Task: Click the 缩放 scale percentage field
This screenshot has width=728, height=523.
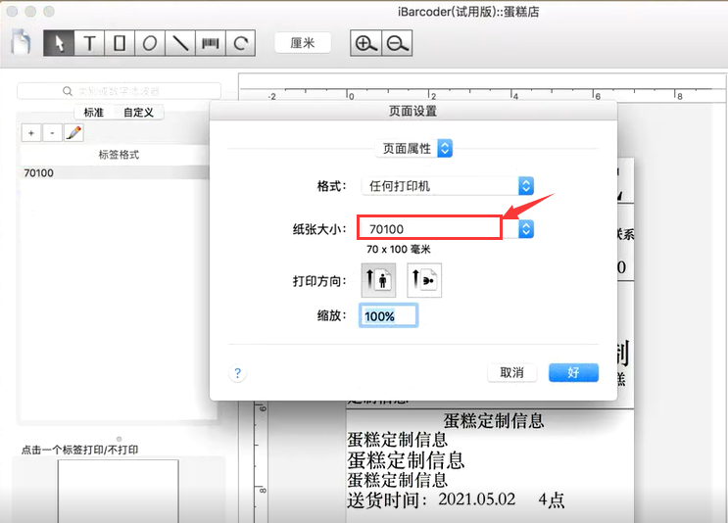Action: coord(389,316)
